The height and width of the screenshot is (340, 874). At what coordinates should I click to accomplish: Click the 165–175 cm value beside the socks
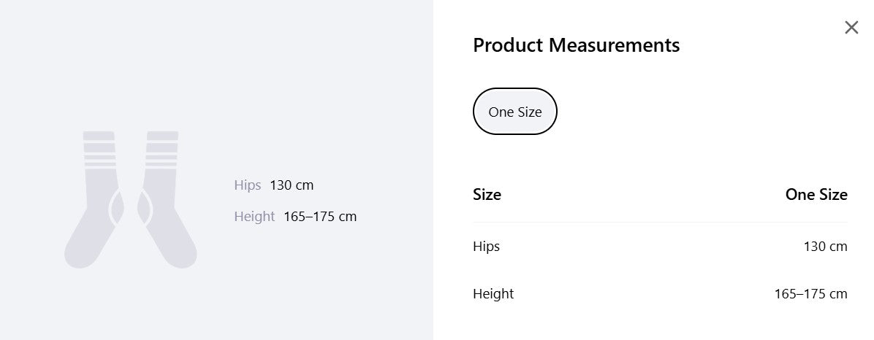320,217
